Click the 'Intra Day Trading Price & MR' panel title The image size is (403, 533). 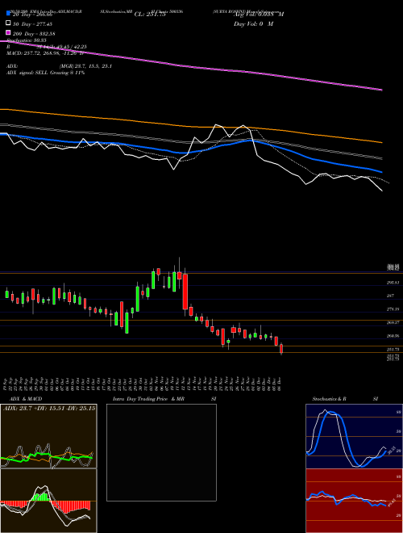click(x=148, y=399)
